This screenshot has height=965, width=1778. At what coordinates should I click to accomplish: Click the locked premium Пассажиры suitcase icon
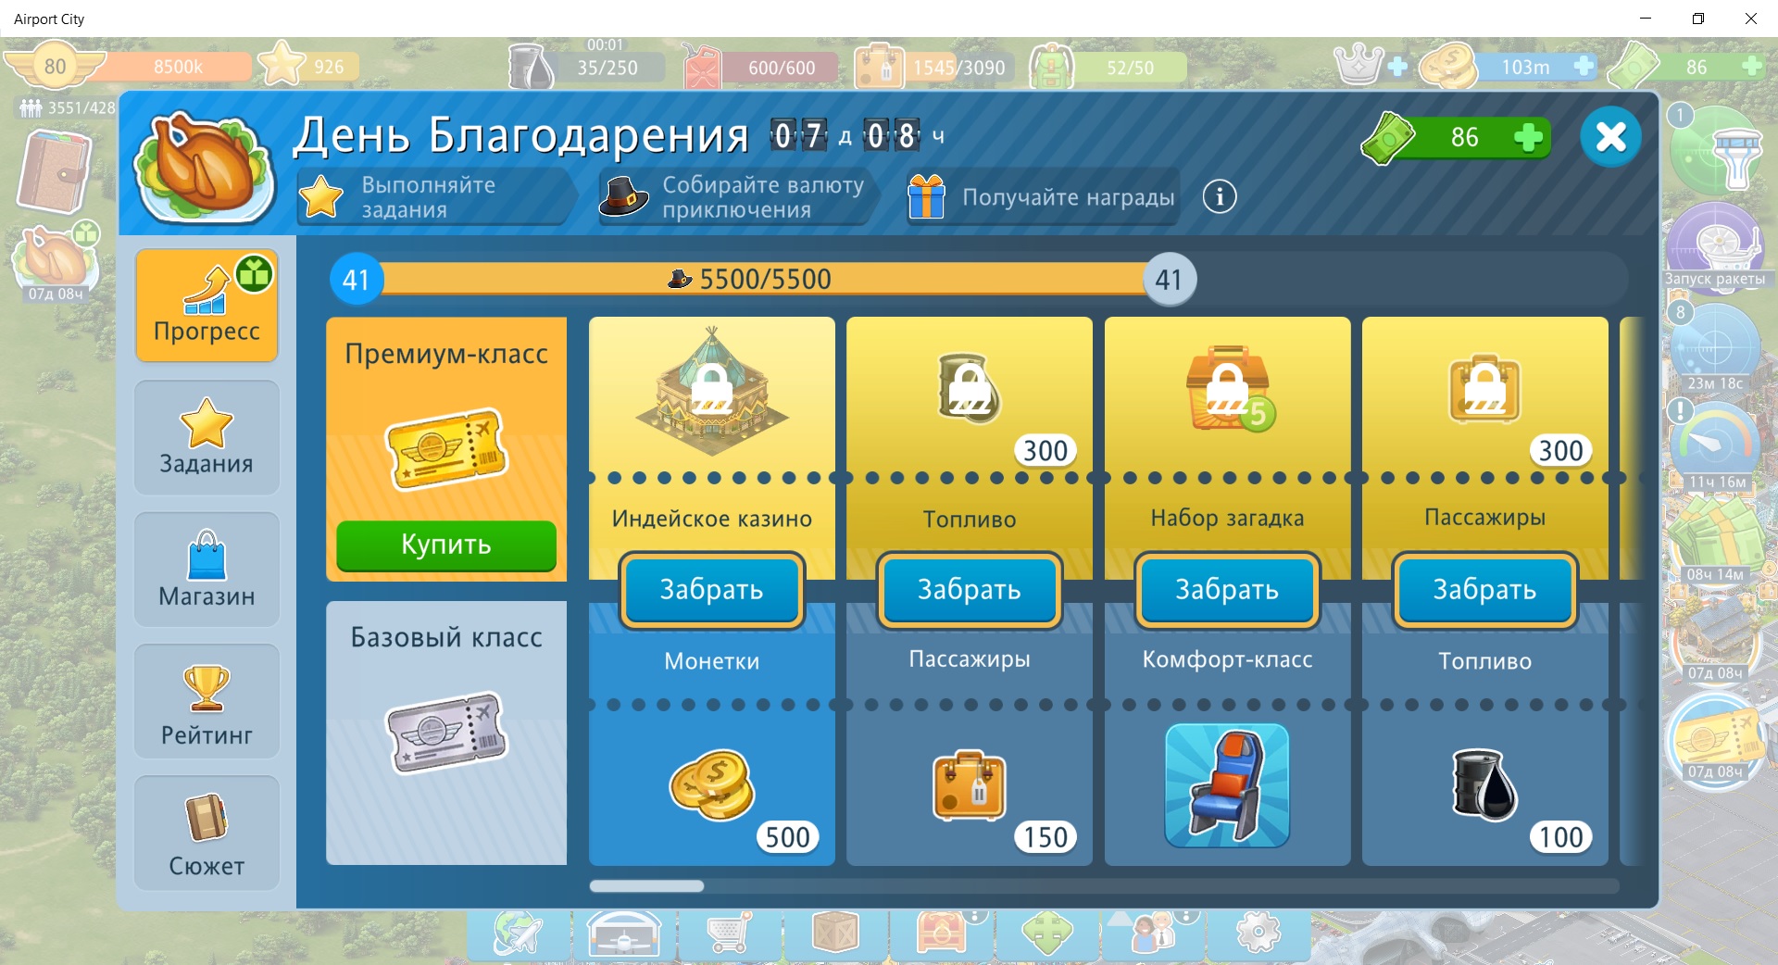click(x=1484, y=389)
